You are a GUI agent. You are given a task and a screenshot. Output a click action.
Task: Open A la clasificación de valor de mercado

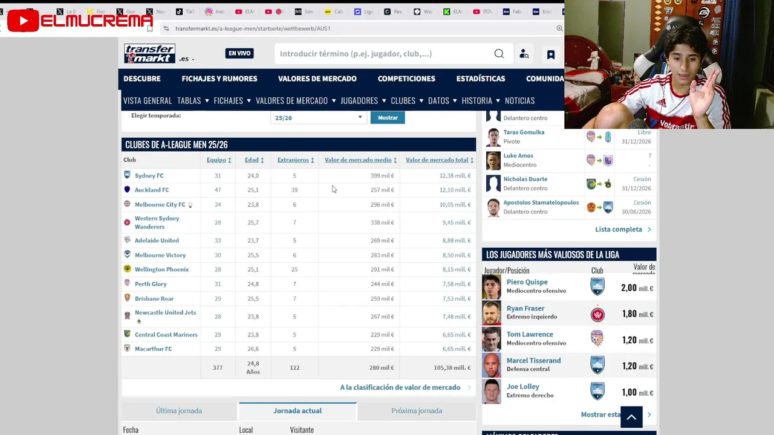click(400, 387)
